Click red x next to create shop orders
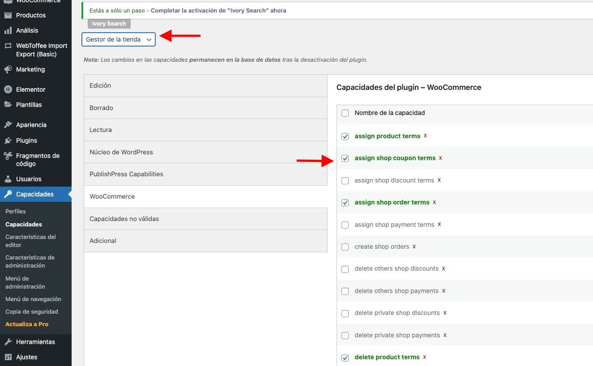This screenshot has height=366, width=593. pyautogui.click(x=414, y=247)
